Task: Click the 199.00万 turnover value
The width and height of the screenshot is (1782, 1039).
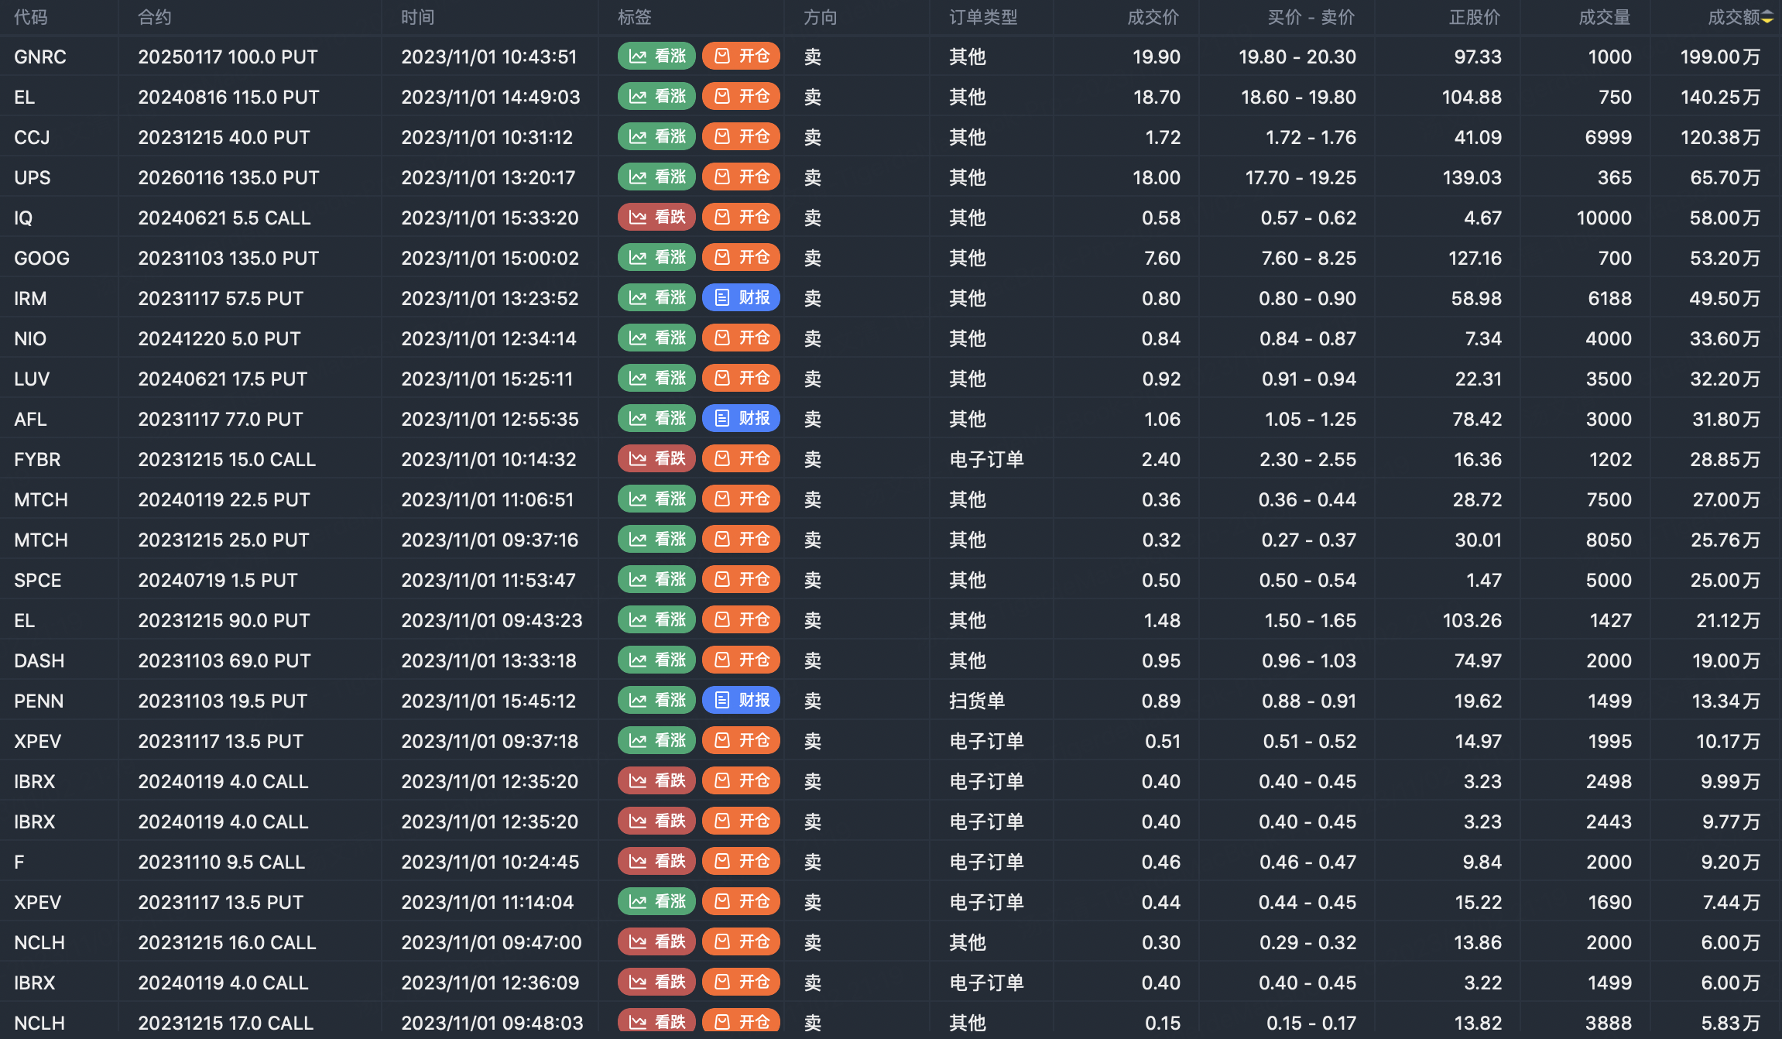Action: [x=1720, y=57]
